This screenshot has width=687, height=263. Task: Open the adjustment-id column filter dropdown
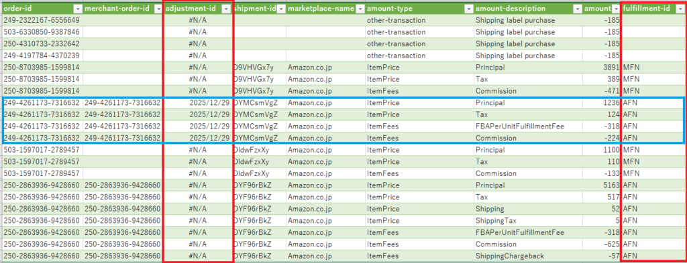tap(226, 9)
